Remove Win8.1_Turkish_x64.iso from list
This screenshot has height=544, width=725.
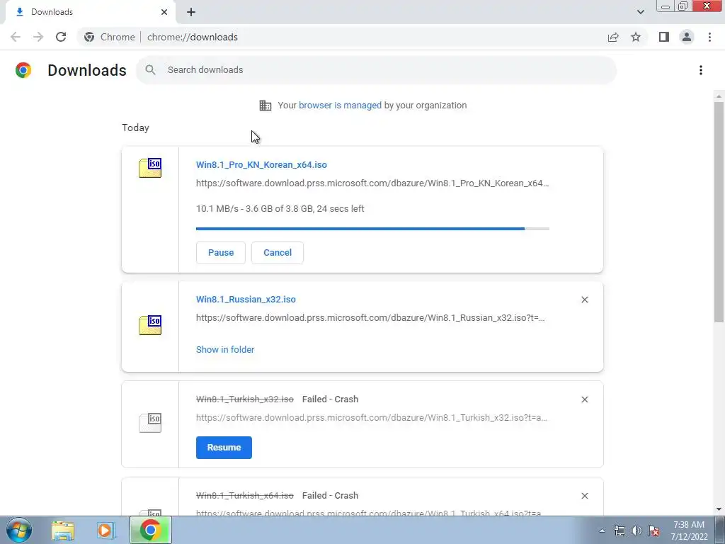pos(584,496)
